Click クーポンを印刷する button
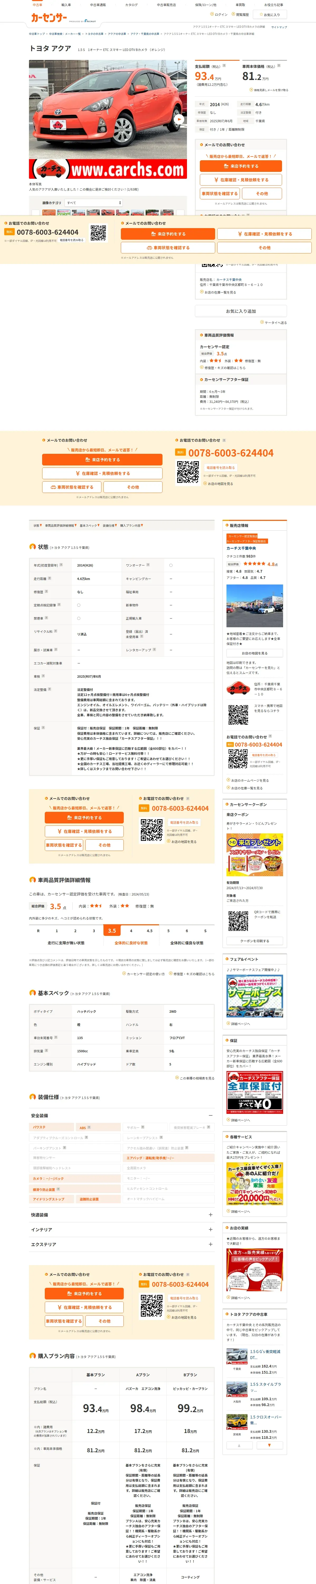316x1584 pixels. pos(254,941)
